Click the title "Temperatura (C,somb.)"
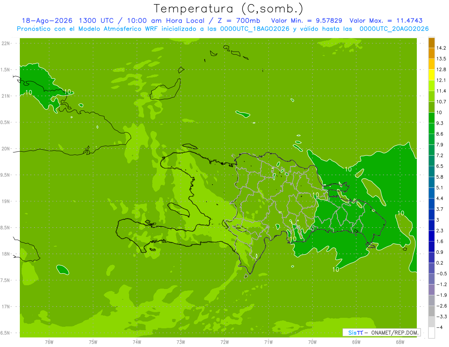 (x=228, y=8)
